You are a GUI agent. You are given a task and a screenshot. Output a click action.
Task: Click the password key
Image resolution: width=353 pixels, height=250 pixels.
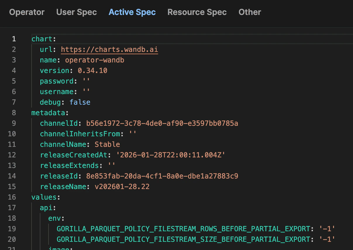pos(57,81)
